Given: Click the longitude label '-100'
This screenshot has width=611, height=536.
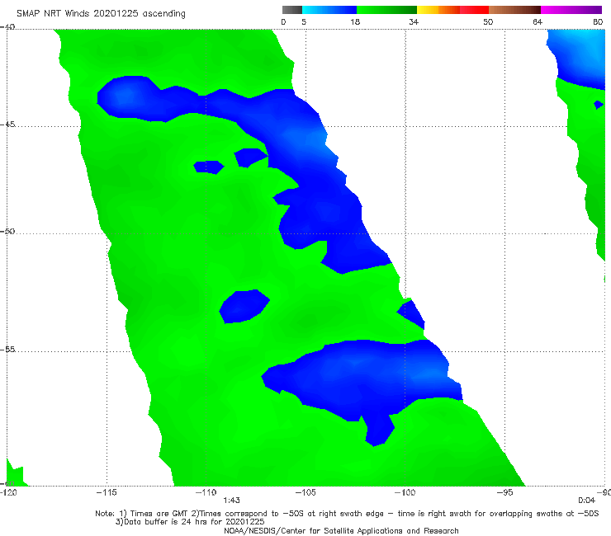Looking at the screenshot, I should click(405, 492).
